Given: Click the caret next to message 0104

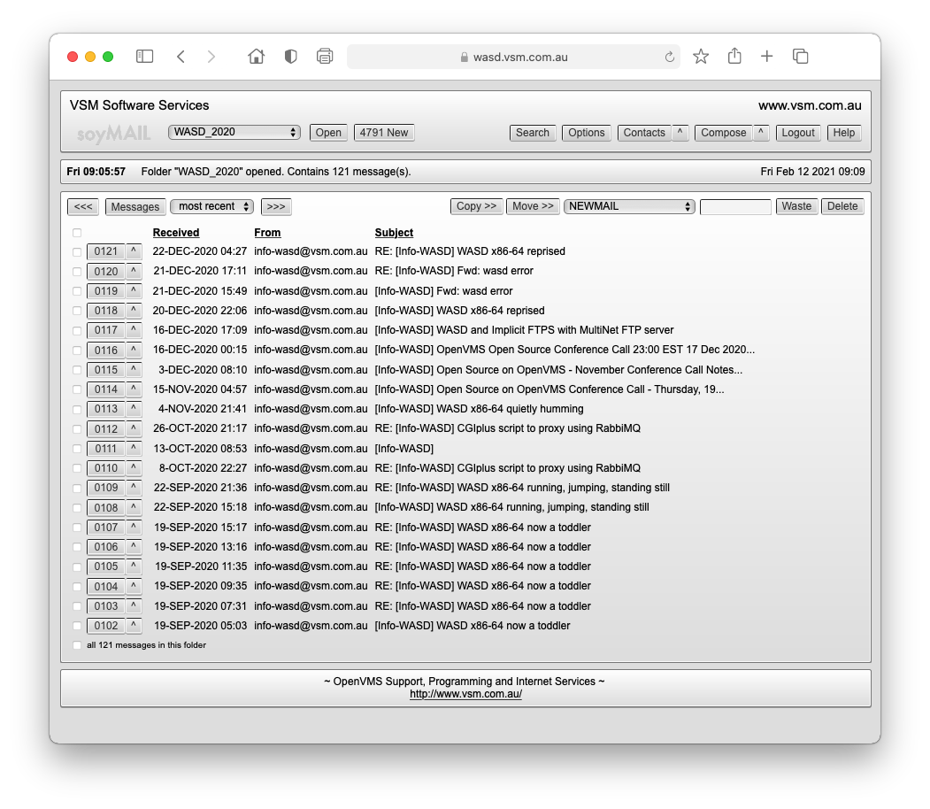Looking at the screenshot, I should [134, 587].
